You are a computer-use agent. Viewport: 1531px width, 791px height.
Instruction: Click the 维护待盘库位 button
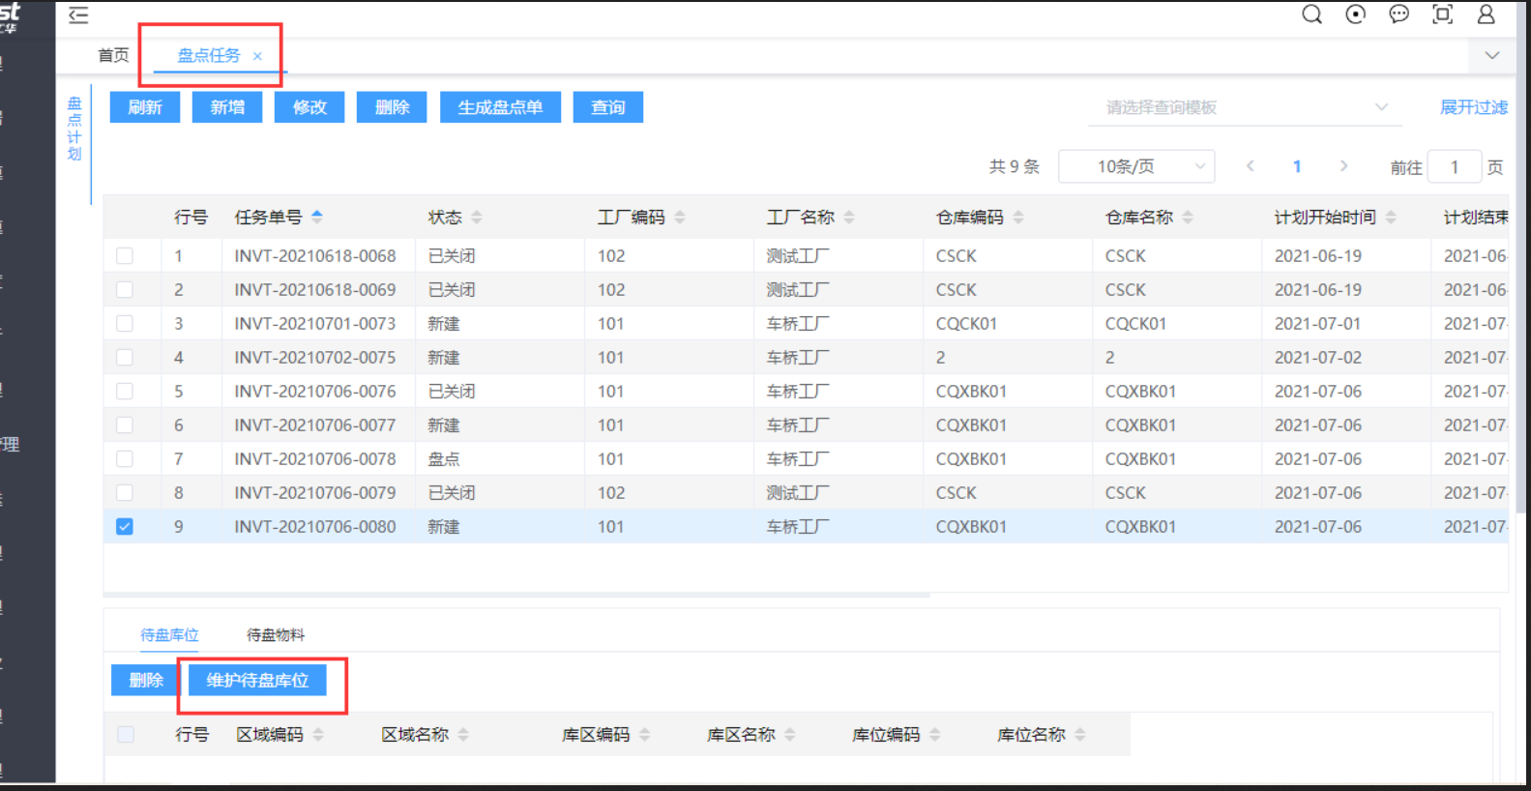click(257, 680)
